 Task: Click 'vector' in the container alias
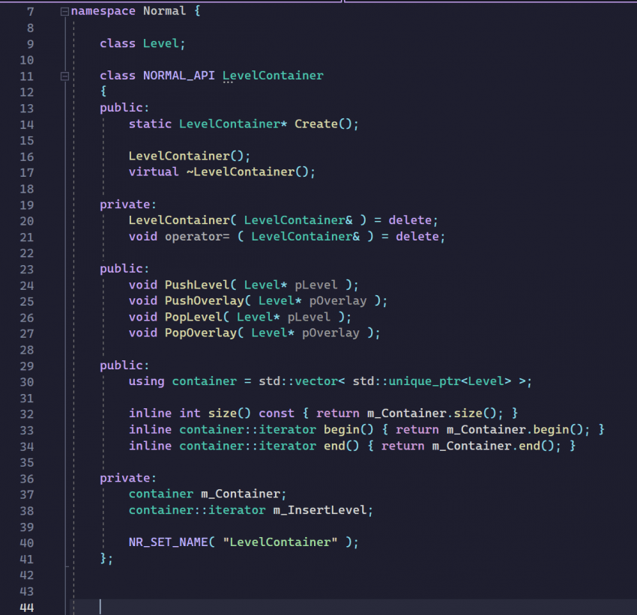316,381
